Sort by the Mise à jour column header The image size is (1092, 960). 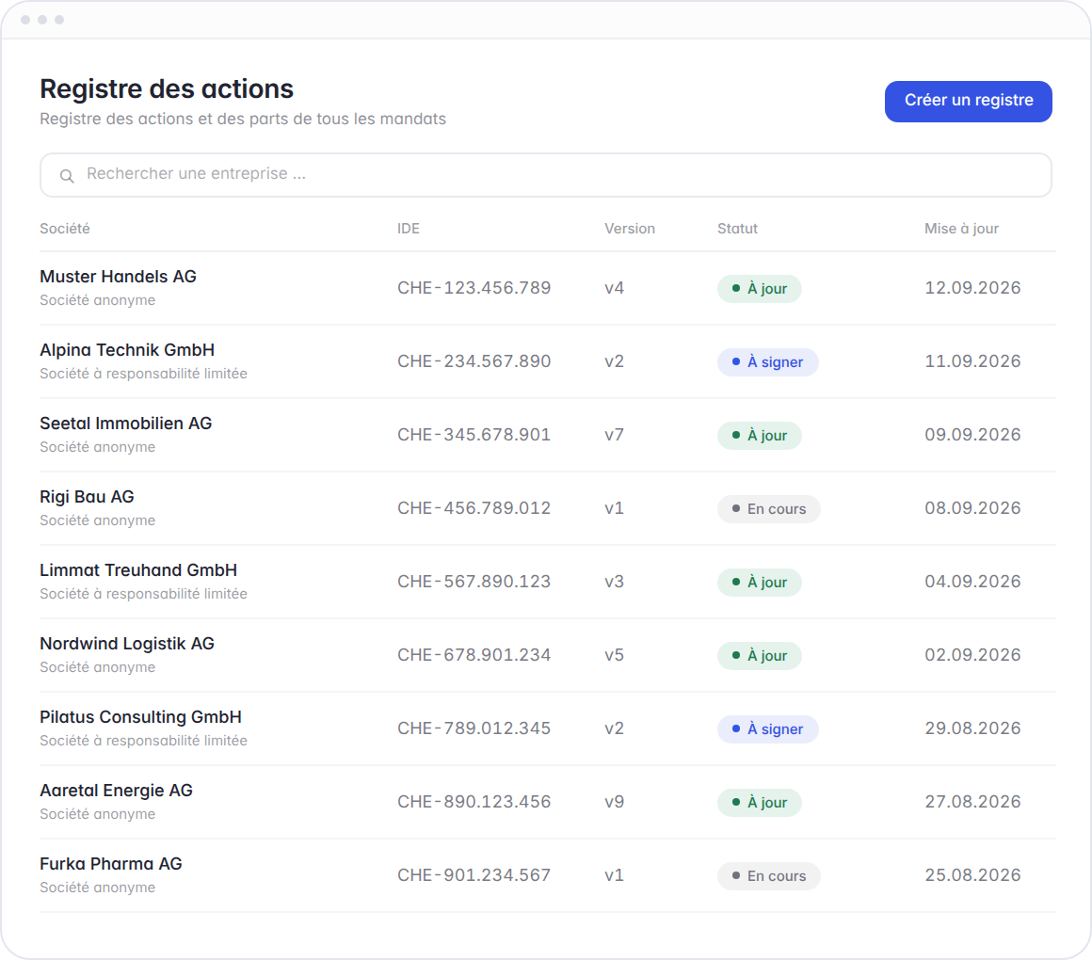[x=961, y=229]
